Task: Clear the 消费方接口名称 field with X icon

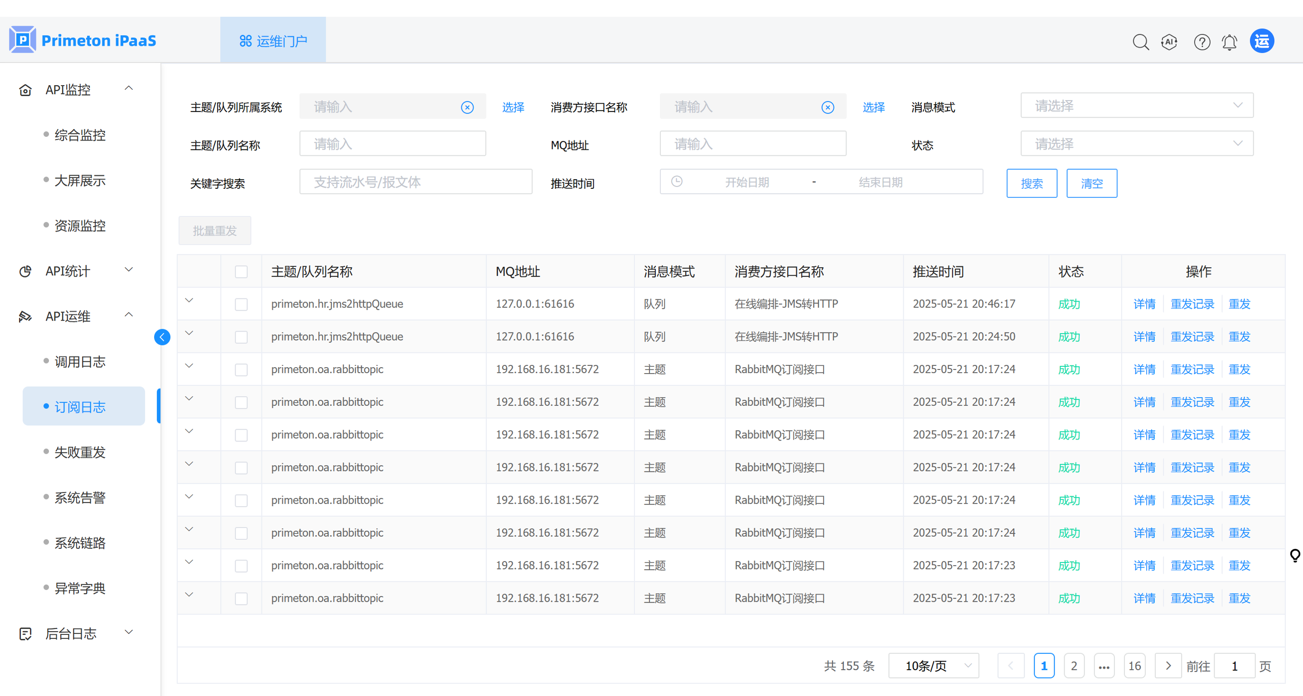Action: coord(828,107)
